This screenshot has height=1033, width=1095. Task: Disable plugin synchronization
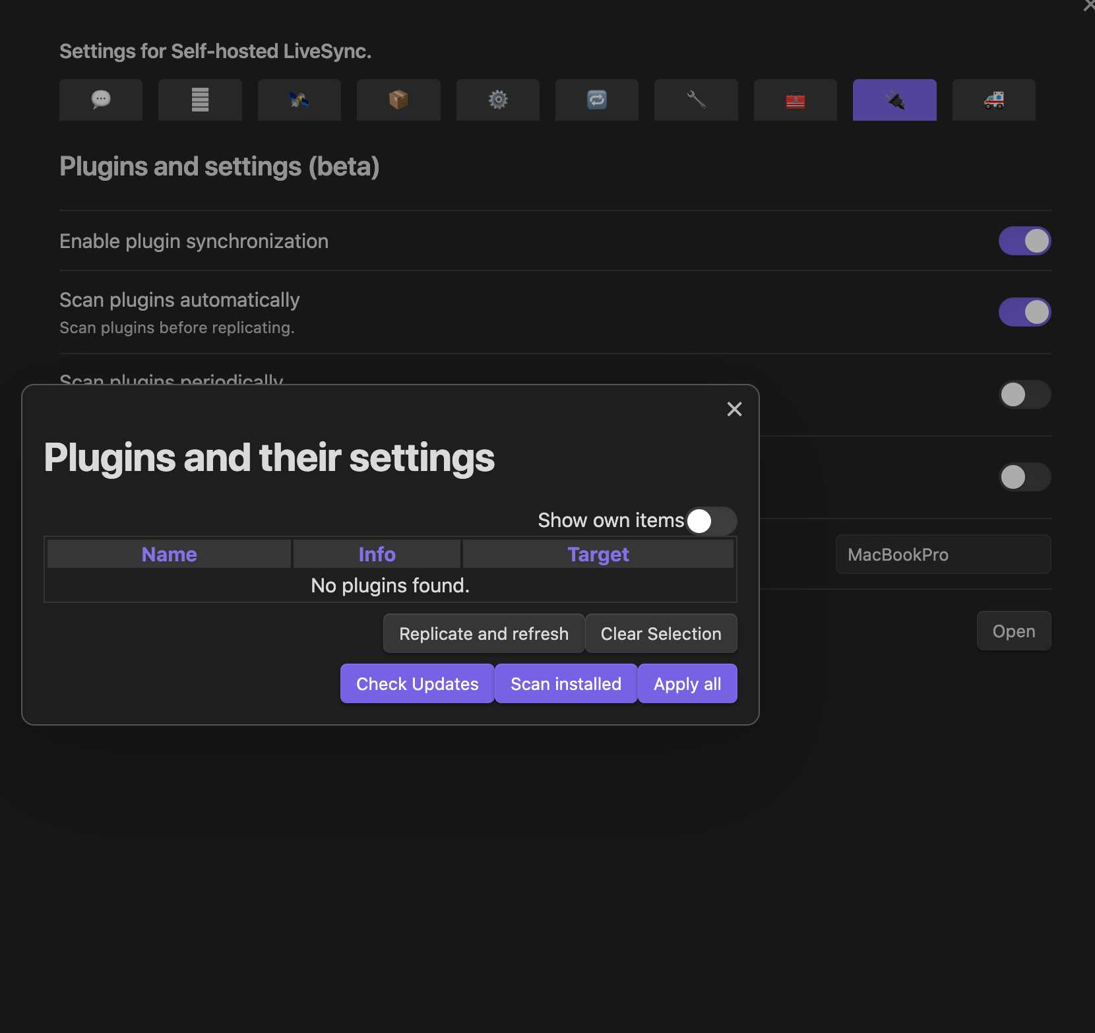[x=1025, y=241]
